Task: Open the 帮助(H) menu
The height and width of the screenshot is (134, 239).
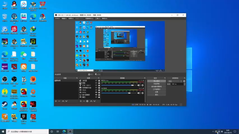Action: coord(105,18)
